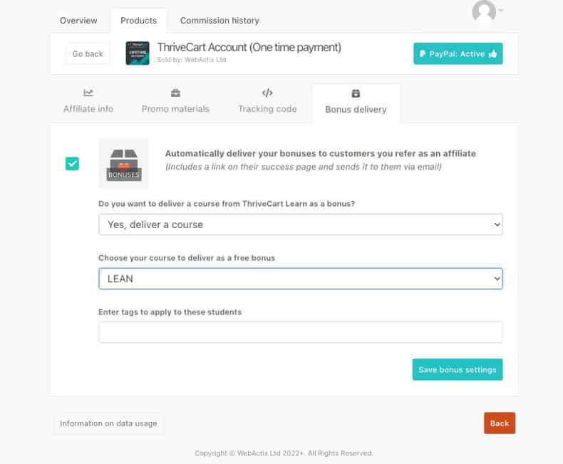This screenshot has height=464, width=563.
Task: Click the Go back button
Action: point(88,54)
